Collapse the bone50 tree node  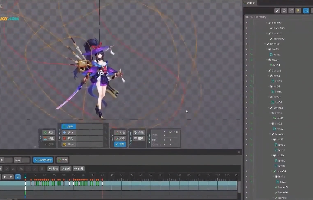point(265,44)
